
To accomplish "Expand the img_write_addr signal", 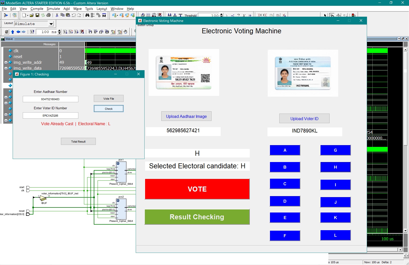I will point(6,62).
